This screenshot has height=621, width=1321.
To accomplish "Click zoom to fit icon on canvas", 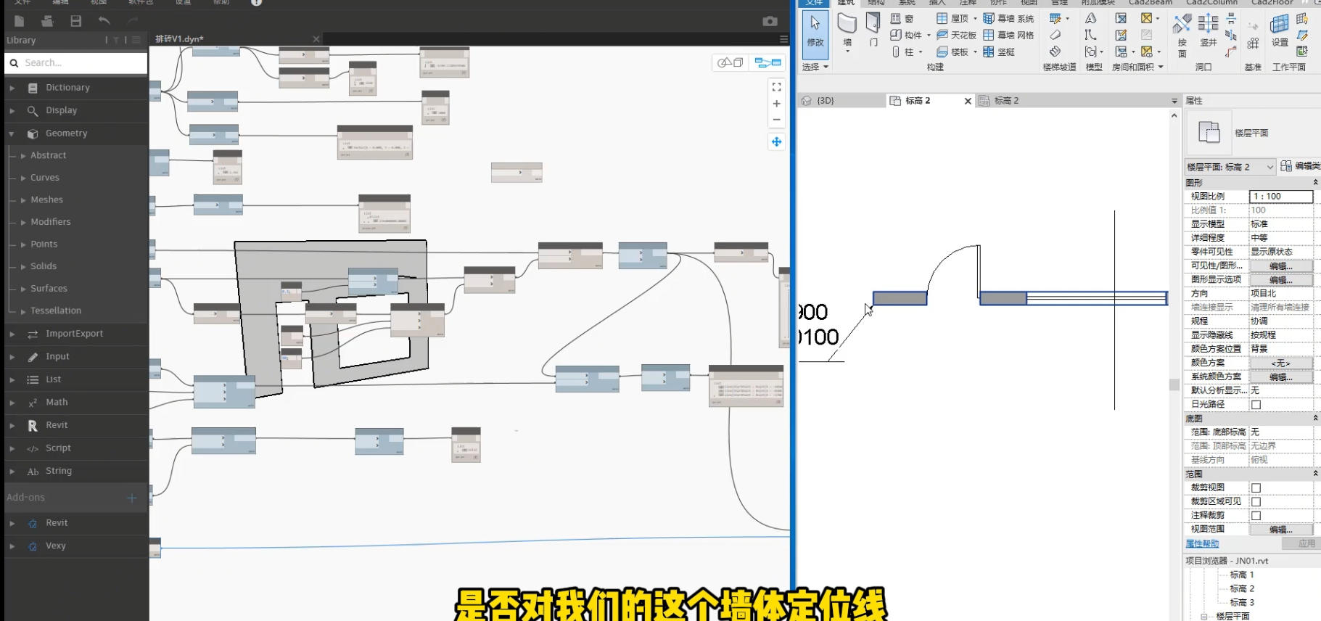I will point(776,87).
